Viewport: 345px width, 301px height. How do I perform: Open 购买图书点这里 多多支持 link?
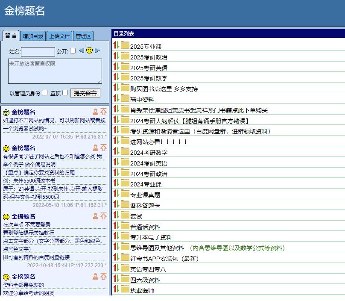pos(164,89)
